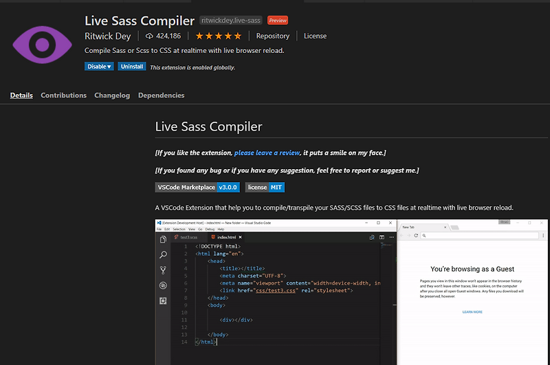Click the Uninstall button
The height and width of the screenshot is (365, 550).
(132, 66)
